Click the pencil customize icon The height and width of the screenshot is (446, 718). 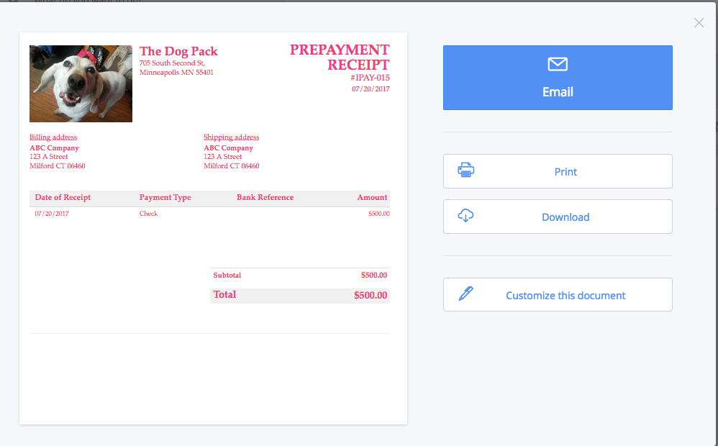coord(465,293)
